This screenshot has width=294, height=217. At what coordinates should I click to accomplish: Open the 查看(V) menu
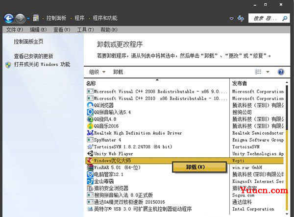pos(62,29)
